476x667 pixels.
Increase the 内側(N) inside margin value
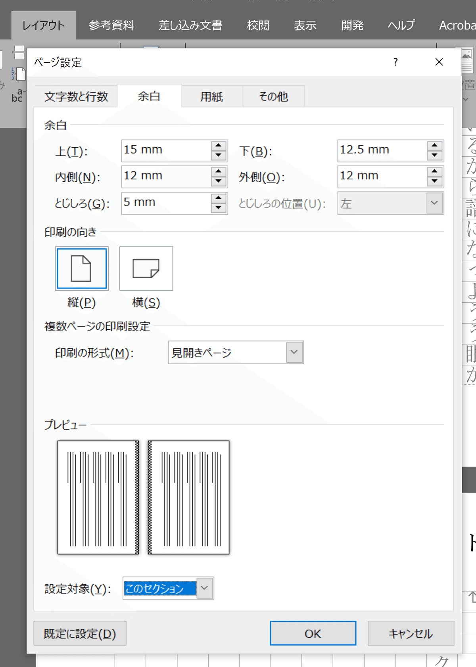pos(219,171)
